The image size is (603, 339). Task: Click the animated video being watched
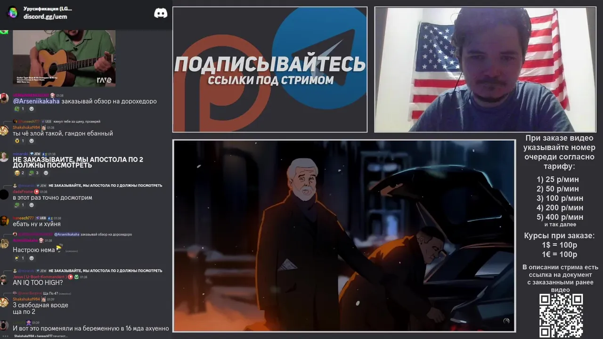[344, 236]
